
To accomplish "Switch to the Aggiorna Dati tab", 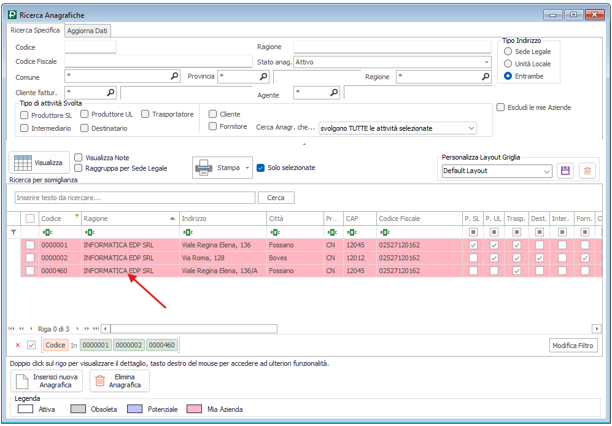I will click(x=88, y=31).
